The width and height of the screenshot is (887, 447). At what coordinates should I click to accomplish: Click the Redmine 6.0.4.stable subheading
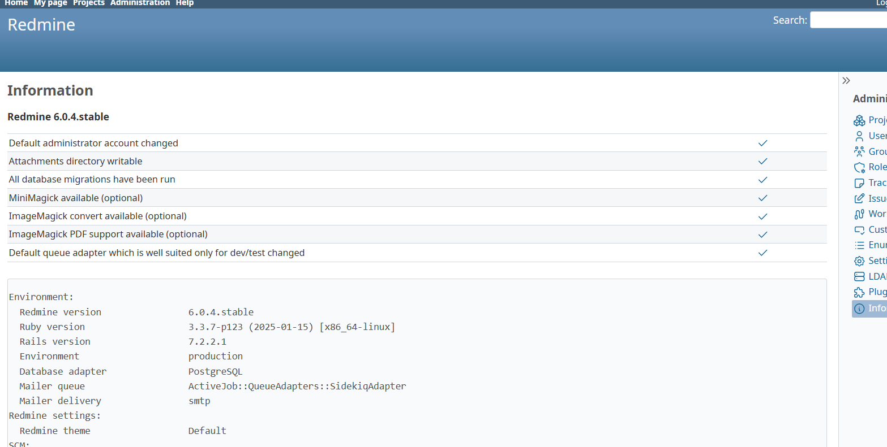[x=58, y=117]
